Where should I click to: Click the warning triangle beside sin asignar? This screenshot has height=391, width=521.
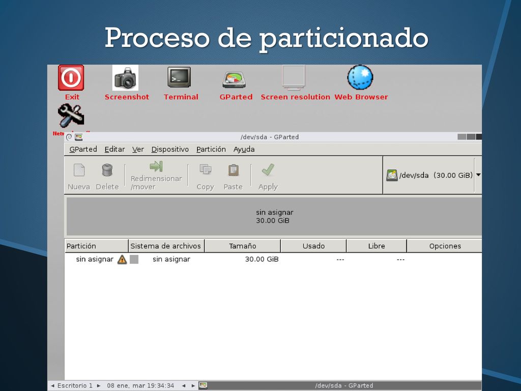tap(122, 259)
